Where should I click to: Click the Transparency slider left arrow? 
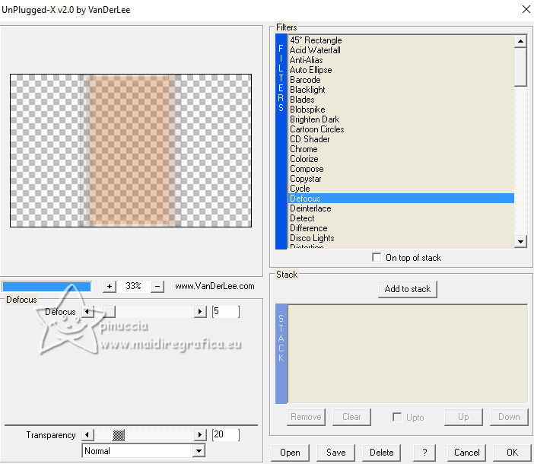[87, 435]
